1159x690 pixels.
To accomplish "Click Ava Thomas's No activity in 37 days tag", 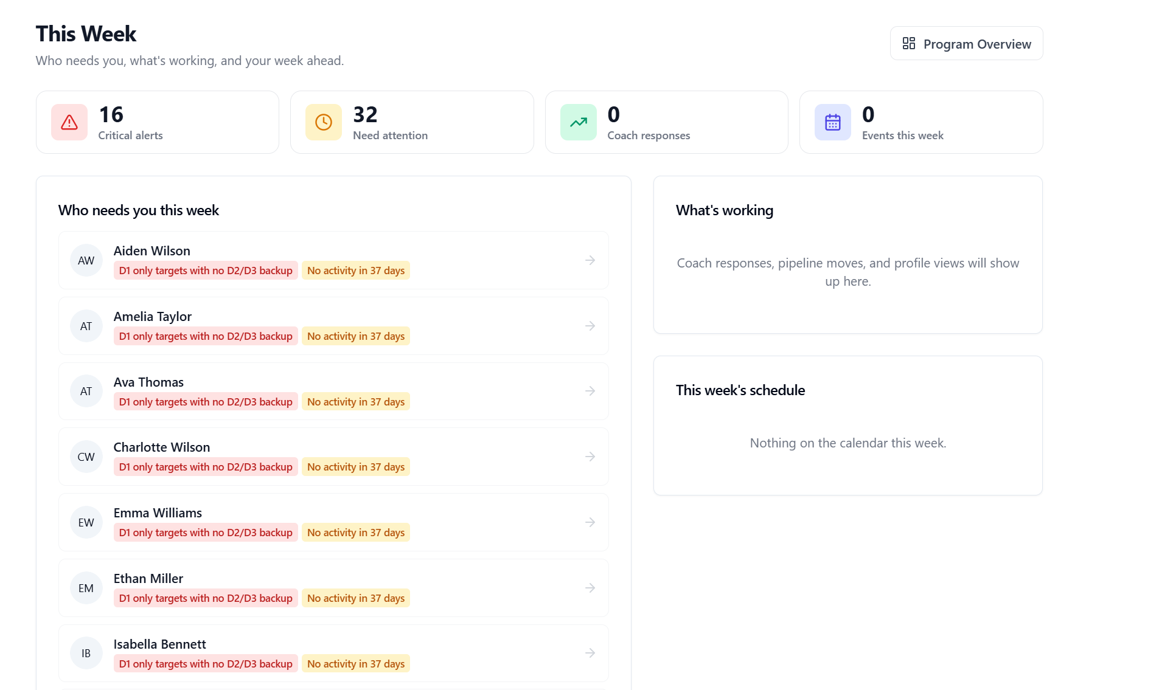I will (356, 402).
